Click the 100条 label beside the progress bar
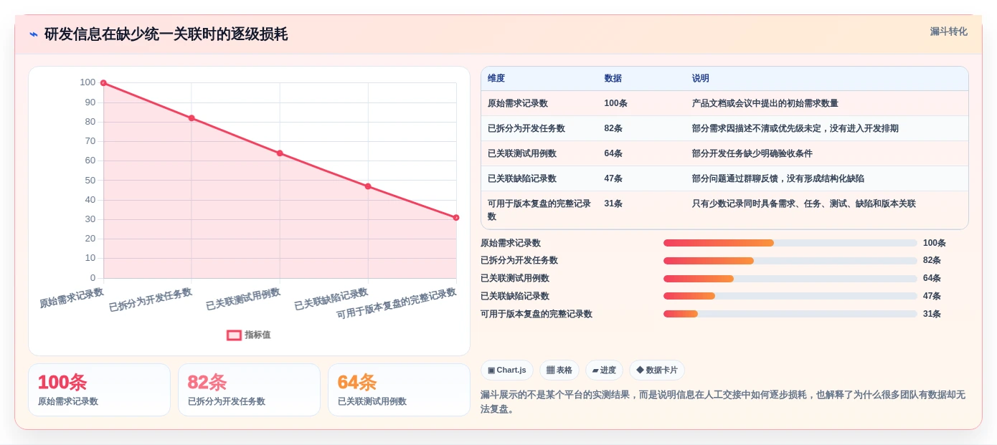Image resolution: width=997 pixels, height=445 pixels. (x=935, y=244)
